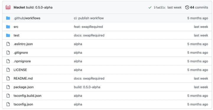
Task: Click '5 months ago' in the LICENSE row
Action: coord(198,70)
